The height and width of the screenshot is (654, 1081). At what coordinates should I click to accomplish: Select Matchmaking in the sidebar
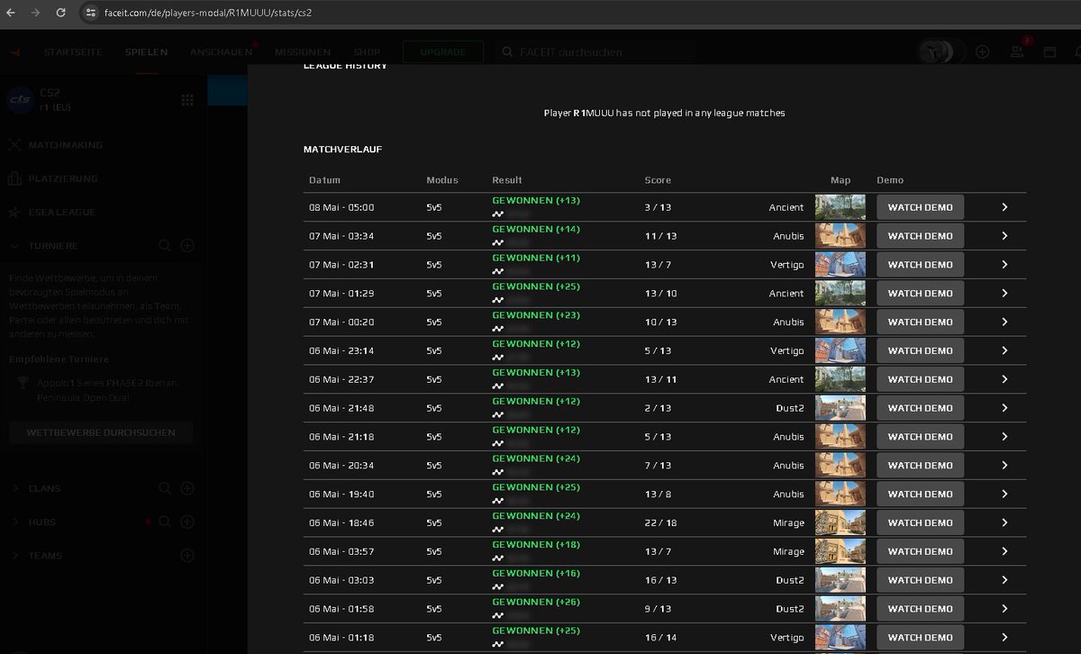coord(66,144)
